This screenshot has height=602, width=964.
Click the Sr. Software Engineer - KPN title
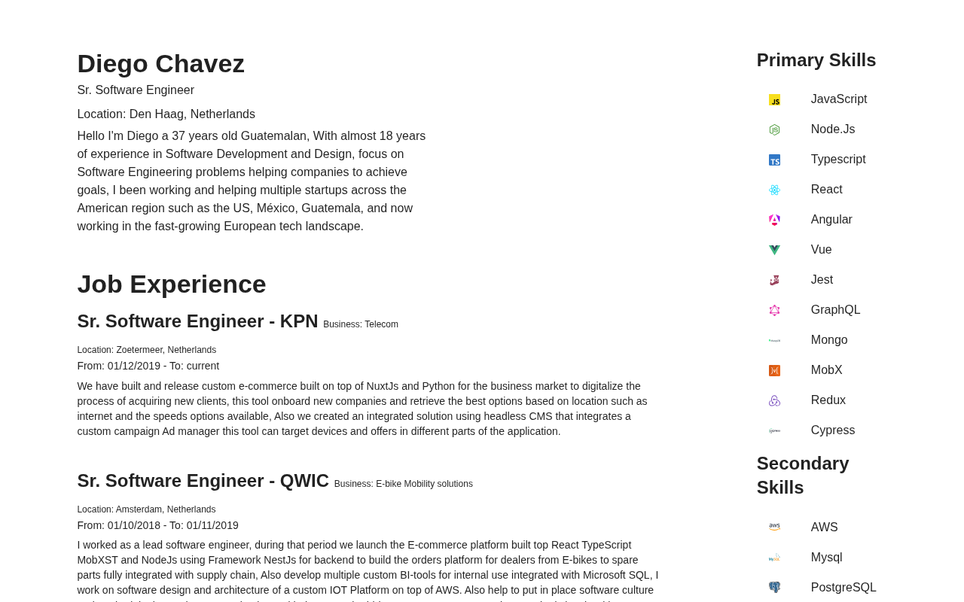point(197,321)
